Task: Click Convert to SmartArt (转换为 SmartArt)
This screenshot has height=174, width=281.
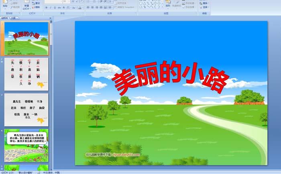Action: coord(125,7)
